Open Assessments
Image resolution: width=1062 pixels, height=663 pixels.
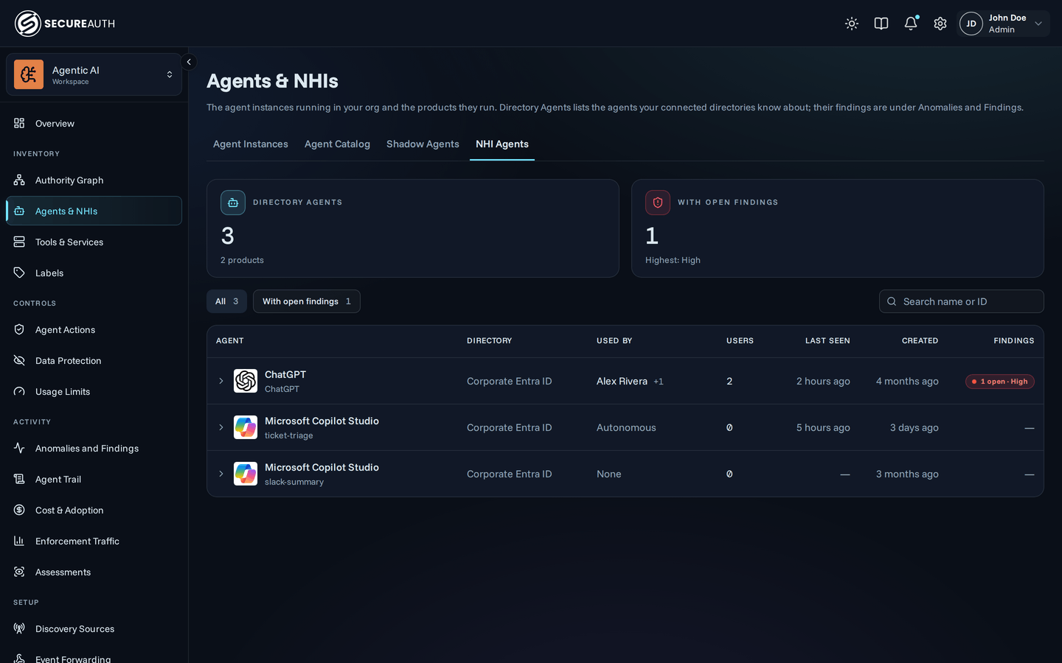tap(94, 572)
